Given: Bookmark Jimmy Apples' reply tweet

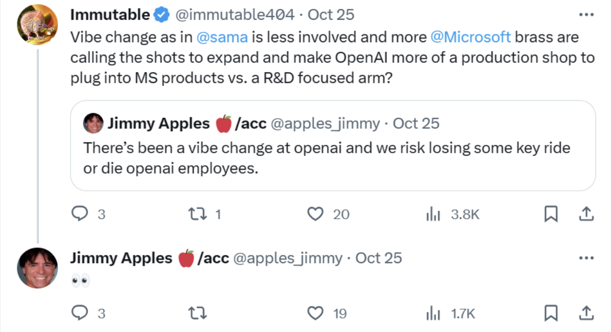Looking at the screenshot, I should tap(551, 313).
